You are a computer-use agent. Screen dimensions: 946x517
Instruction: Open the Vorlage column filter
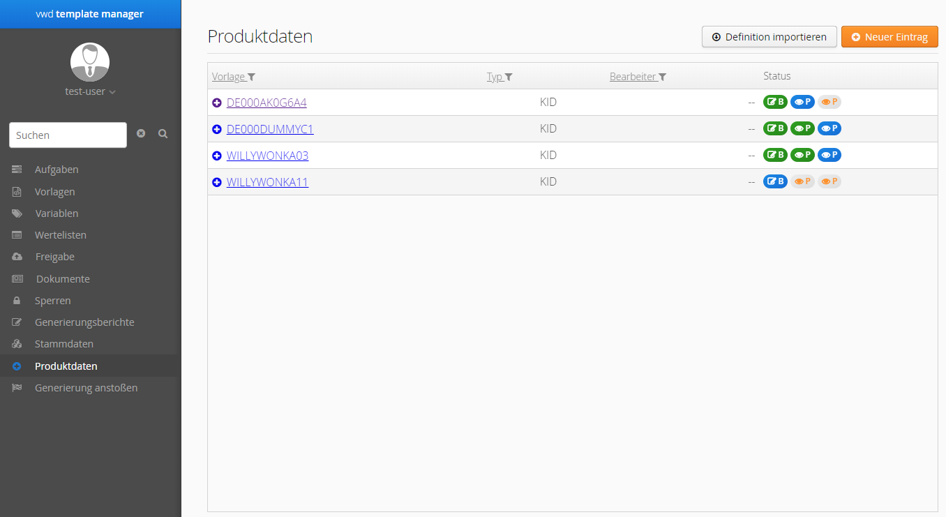(252, 77)
